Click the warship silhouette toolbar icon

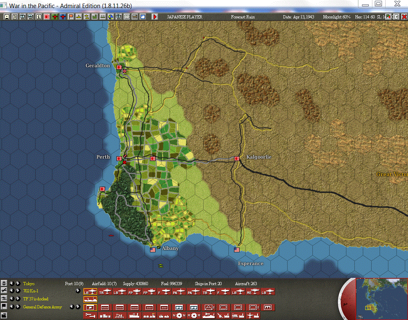pyautogui.click(x=103, y=17)
